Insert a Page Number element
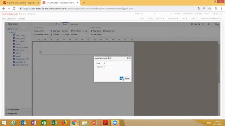 click(x=109, y=31)
